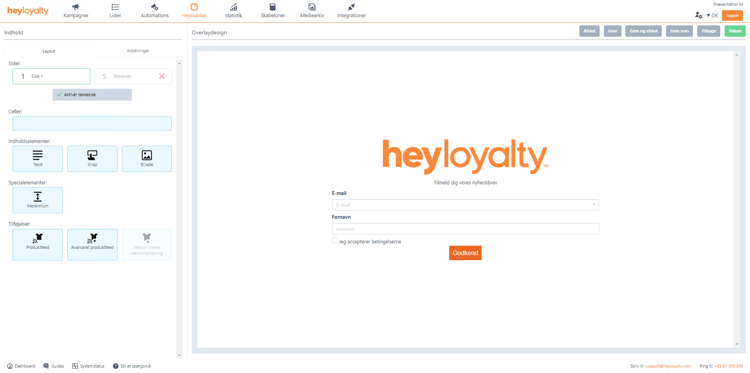Viewport: 750px width, 373px height.
Task: Select the Tekst content element
Action: point(37,159)
